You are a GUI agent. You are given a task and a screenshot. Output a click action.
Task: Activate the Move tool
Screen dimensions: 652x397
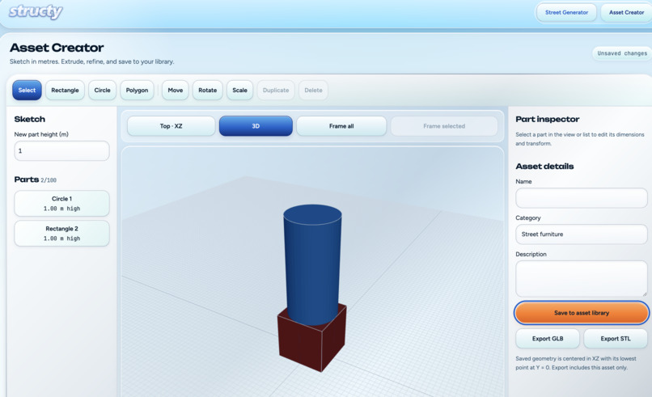point(175,91)
